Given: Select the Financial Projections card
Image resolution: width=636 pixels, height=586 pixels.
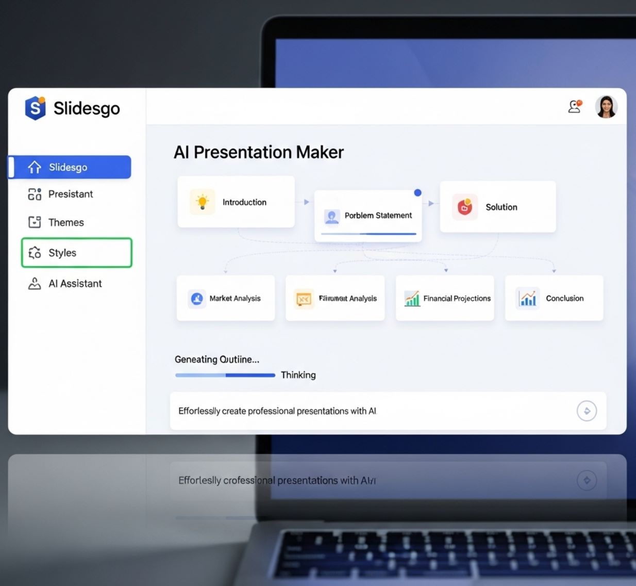Looking at the screenshot, I should pos(445,298).
